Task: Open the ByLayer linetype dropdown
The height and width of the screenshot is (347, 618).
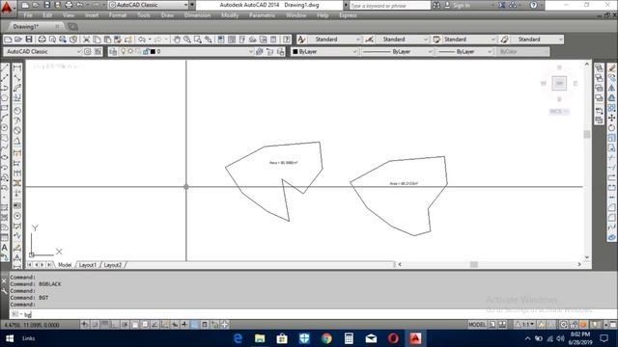Action: click(397, 51)
